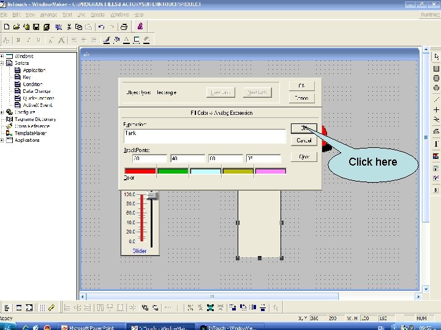Click the Next Link button
Image resolution: width=441 pixels, height=330 pixels.
click(x=257, y=92)
